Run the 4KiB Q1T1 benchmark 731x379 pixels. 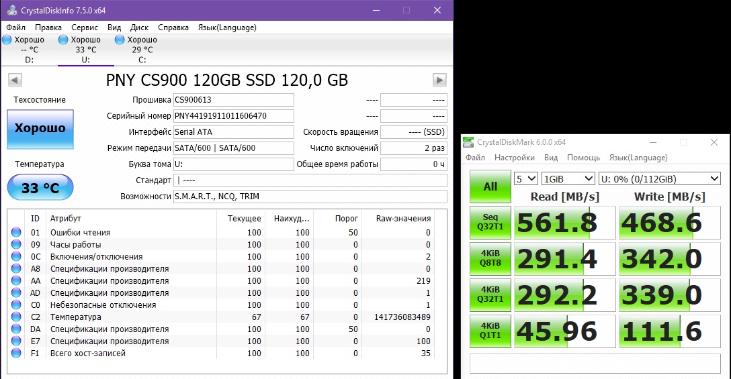click(490, 331)
